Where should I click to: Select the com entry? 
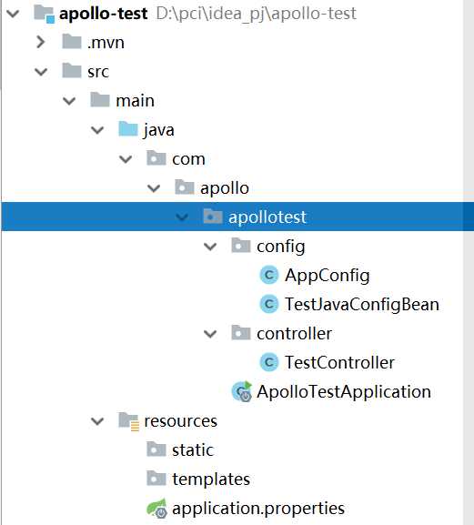point(188,159)
